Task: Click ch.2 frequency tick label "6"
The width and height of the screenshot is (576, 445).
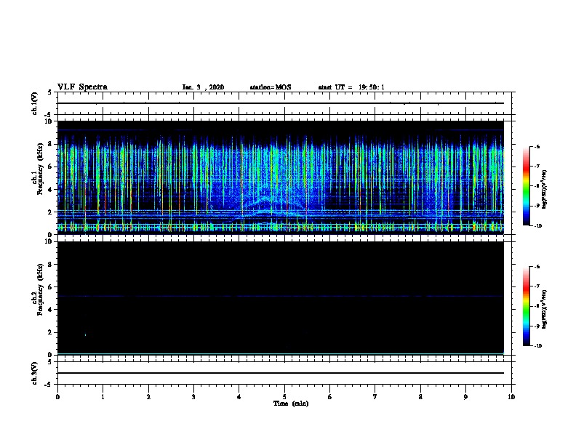Action: [51, 287]
